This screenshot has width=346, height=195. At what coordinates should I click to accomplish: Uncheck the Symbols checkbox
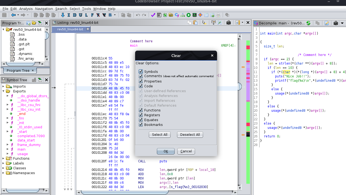[x=141, y=72]
